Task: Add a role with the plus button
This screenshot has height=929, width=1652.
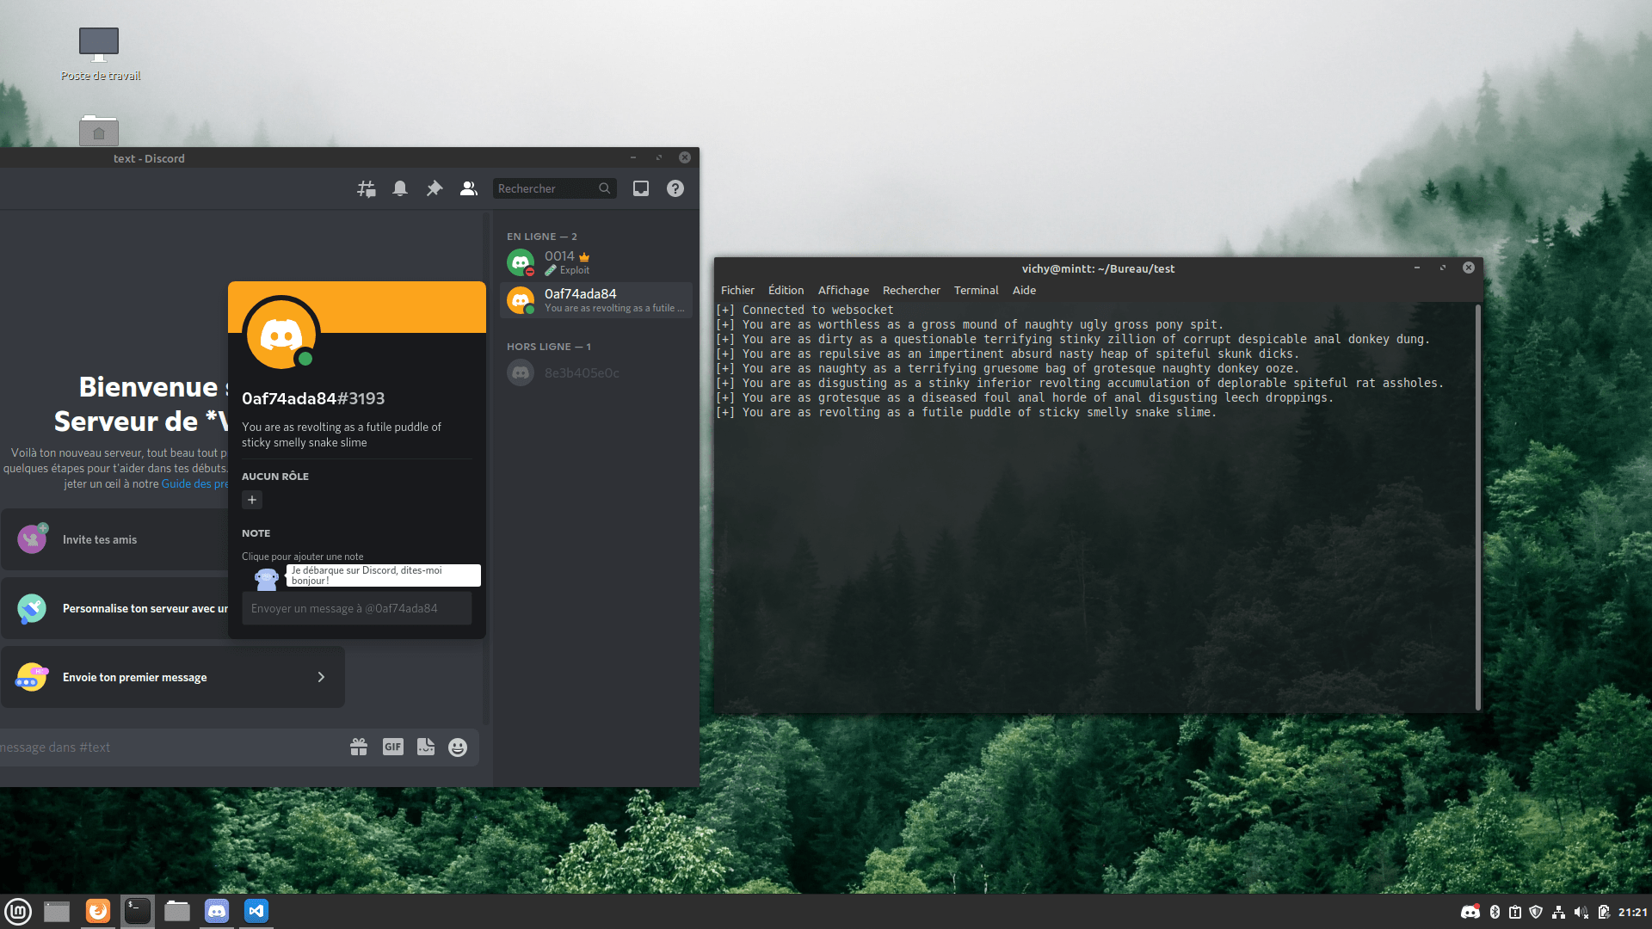Action: (251, 500)
